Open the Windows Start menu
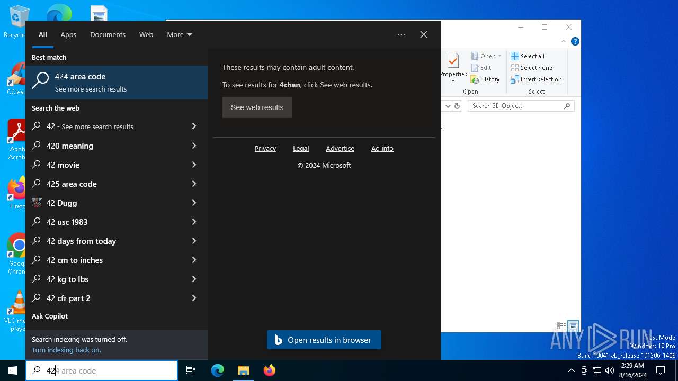This screenshot has height=381, width=678. [13, 370]
